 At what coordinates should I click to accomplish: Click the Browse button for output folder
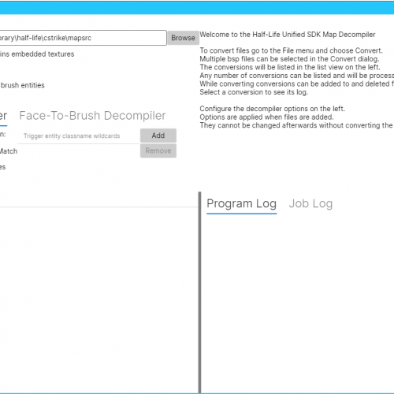(183, 38)
